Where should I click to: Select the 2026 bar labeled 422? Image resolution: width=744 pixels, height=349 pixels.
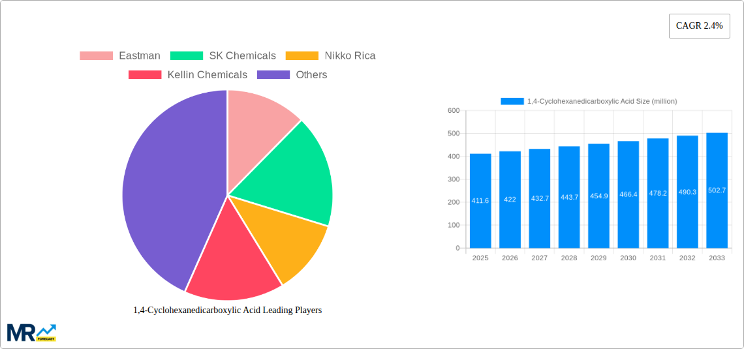click(x=510, y=200)
